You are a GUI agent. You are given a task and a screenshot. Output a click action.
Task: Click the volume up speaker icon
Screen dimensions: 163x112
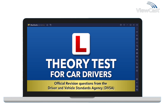pyautogui.click(x=137, y=32)
